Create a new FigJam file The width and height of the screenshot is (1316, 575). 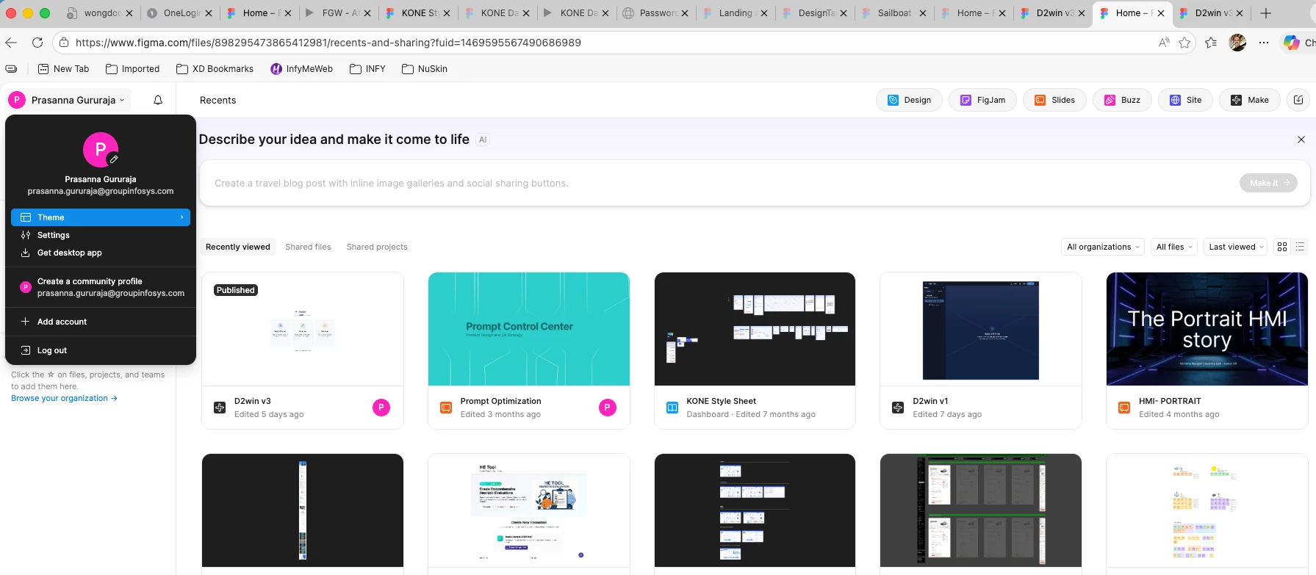coord(982,100)
